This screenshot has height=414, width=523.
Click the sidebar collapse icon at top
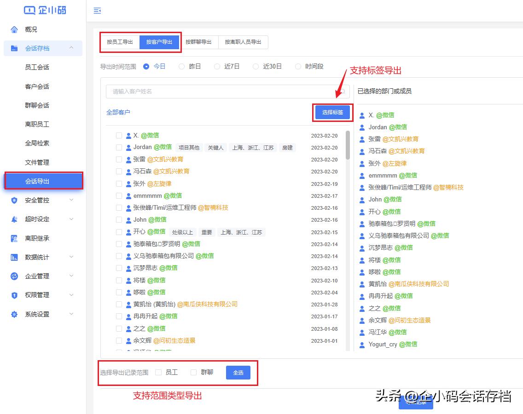pyautogui.click(x=97, y=10)
